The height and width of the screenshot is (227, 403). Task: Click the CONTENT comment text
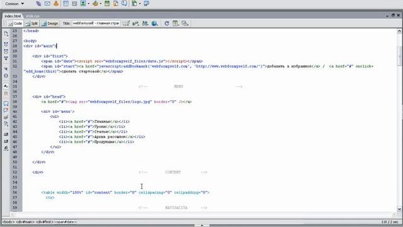[173, 172]
